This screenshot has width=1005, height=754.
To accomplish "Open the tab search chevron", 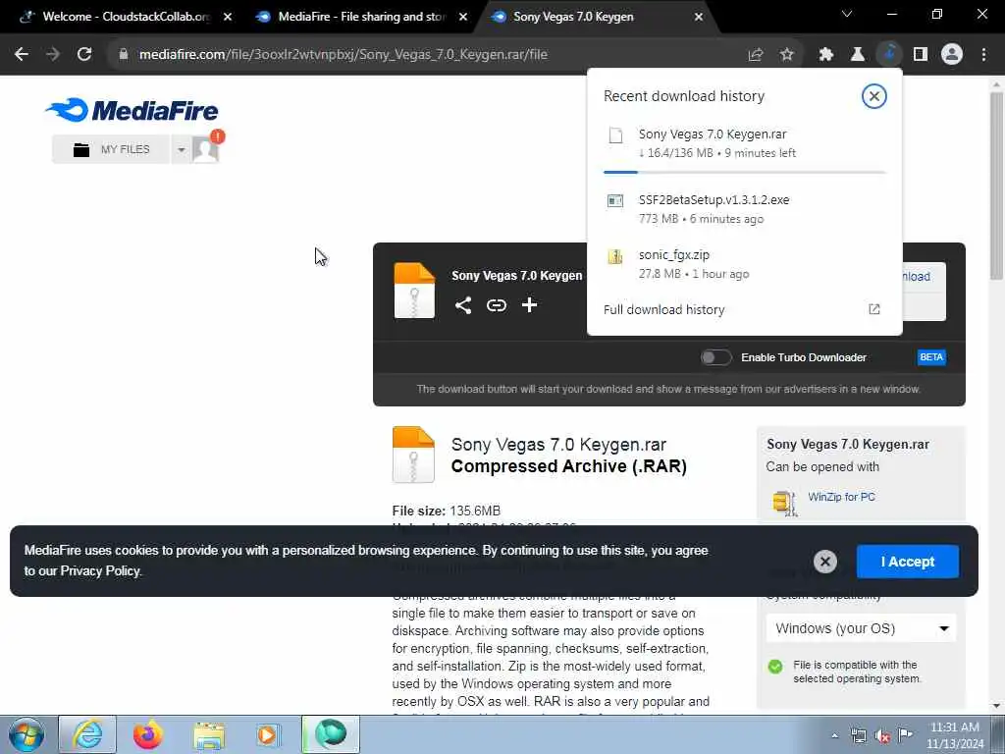I will (x=847, y=14).
